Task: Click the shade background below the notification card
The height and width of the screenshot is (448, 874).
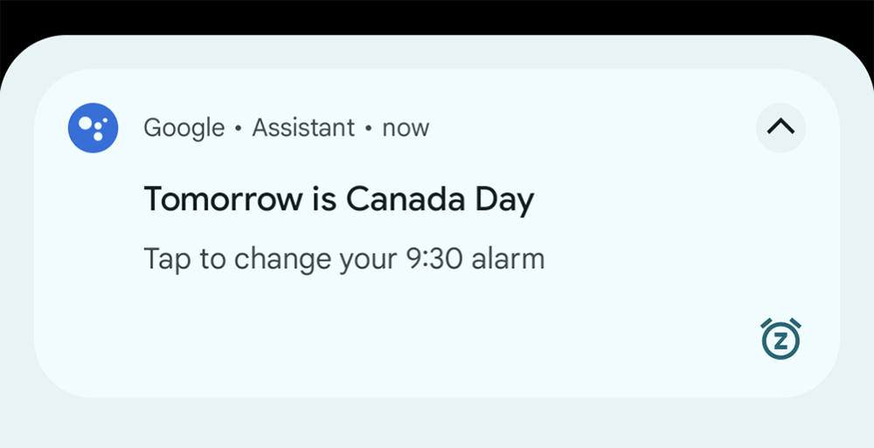Action: (x=437, y=424)
